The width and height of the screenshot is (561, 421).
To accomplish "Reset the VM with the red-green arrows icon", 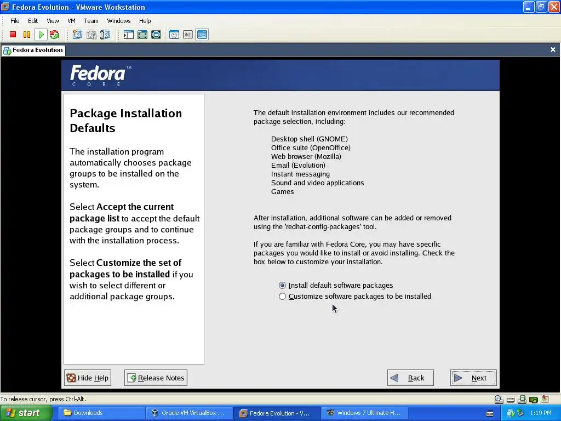I will 54,35.
